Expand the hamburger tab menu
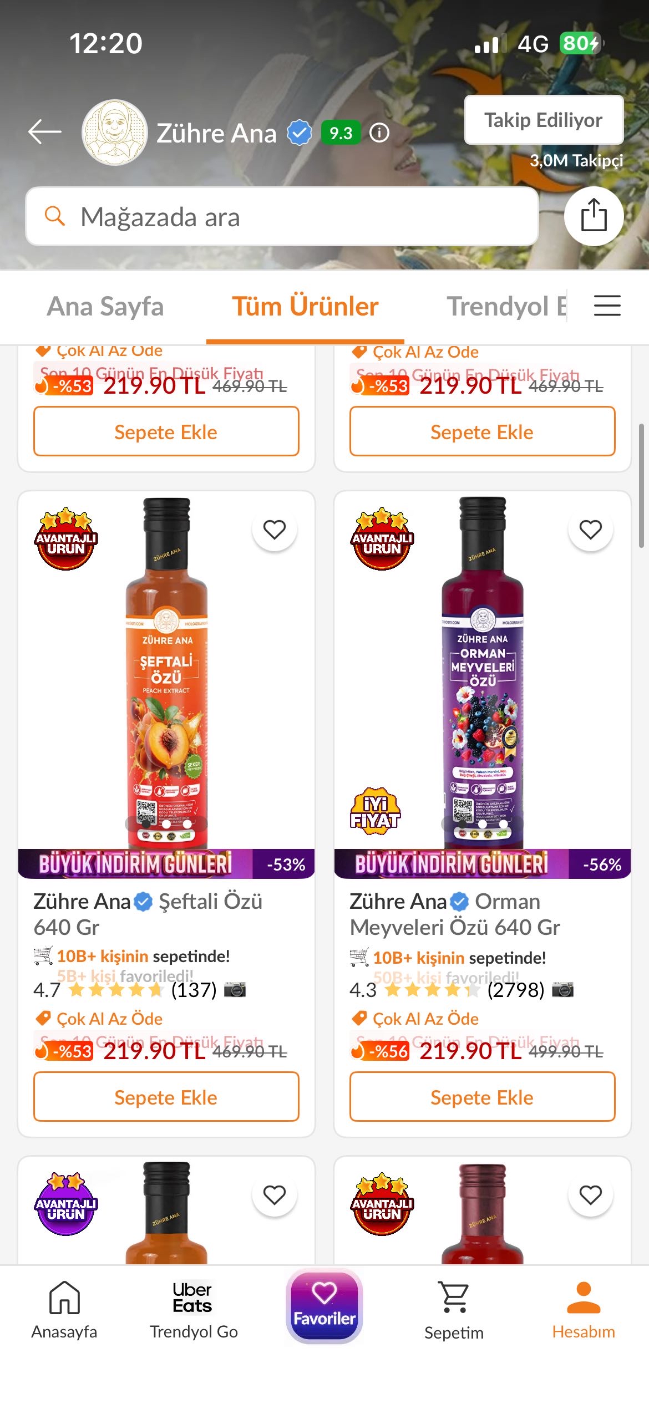Viewport: 649px width, 1404px height. tap(607, 306)
